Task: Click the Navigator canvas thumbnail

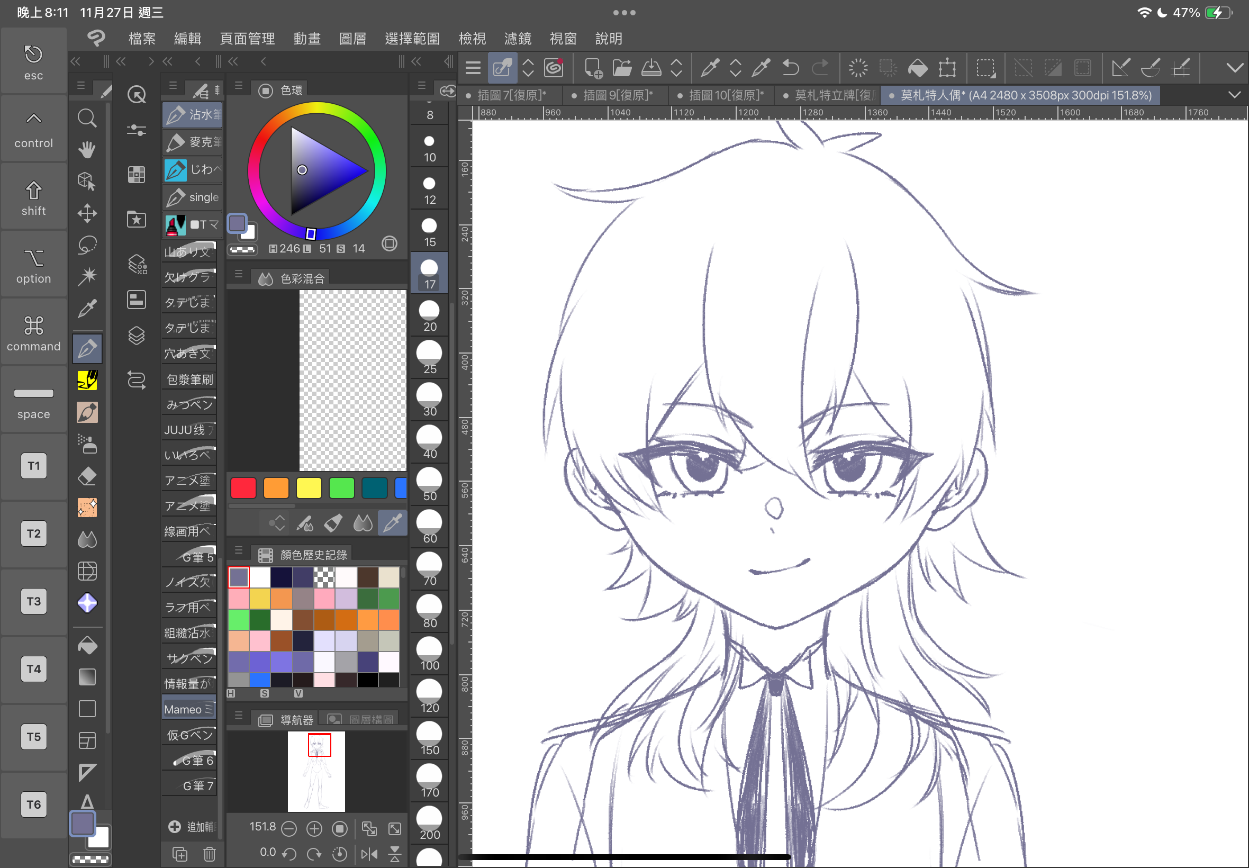Action: point(316,771)
